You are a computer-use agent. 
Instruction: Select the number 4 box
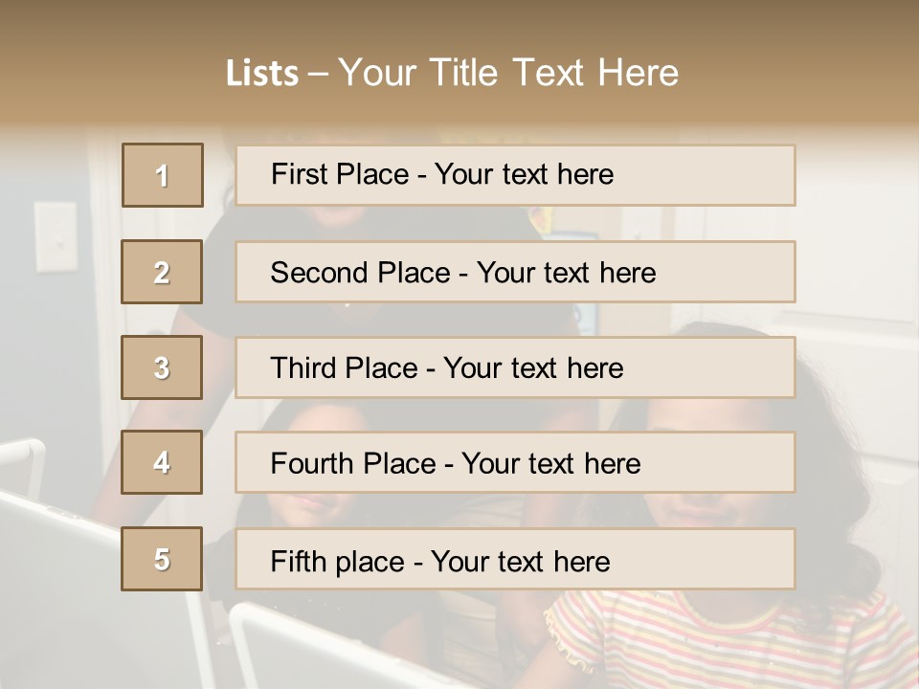point(162,462)
